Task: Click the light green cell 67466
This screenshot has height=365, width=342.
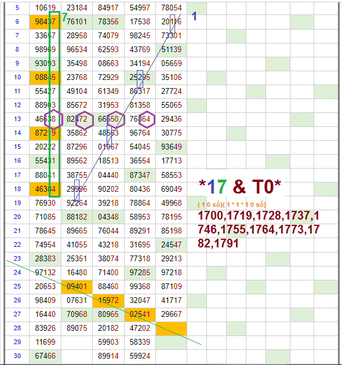Action: click(x=45, y=356)
